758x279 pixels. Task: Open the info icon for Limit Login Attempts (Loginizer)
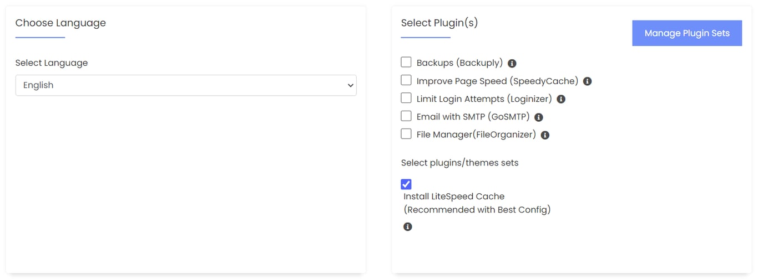click(561, 99)
